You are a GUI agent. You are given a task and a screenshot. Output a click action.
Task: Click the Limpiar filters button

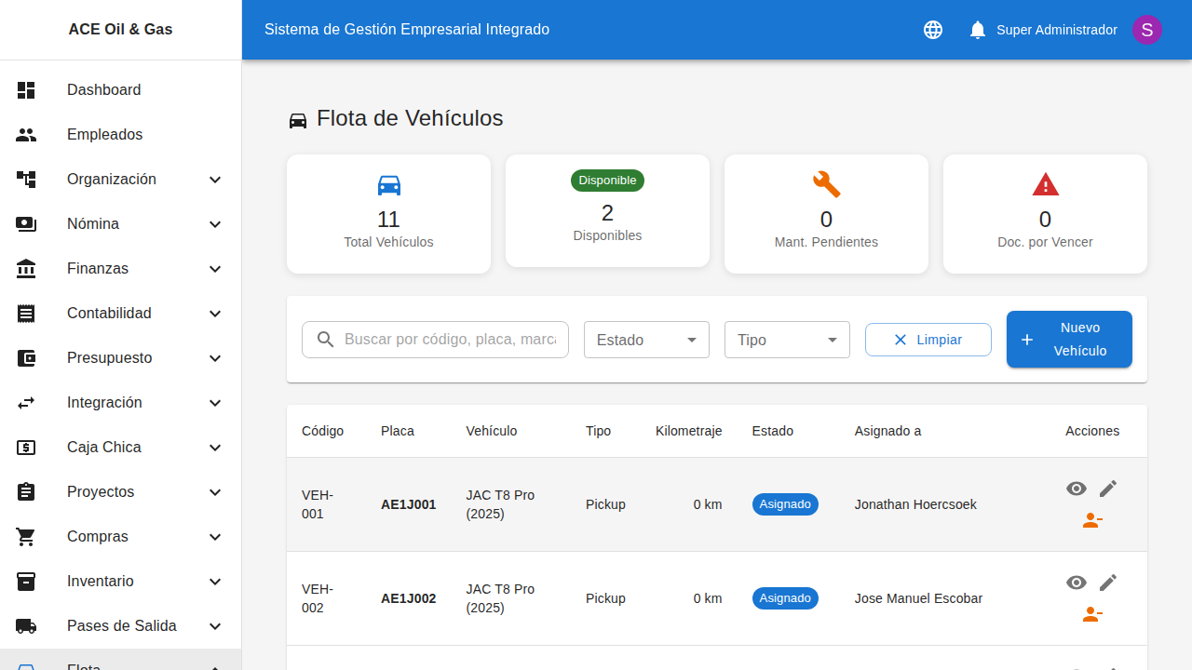928,340
